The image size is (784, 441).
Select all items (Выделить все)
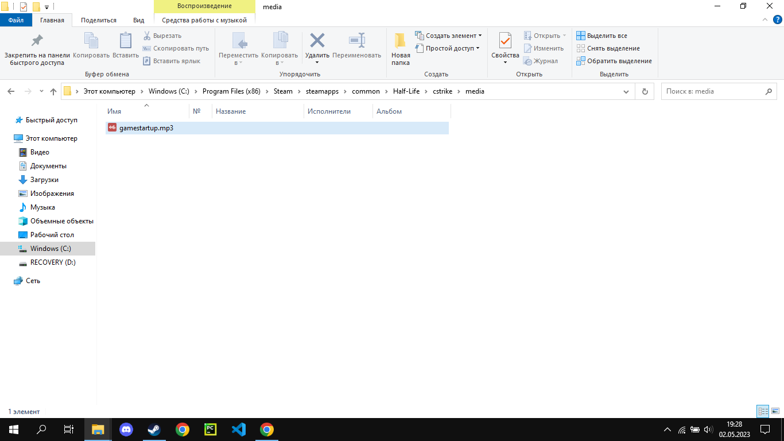coord(601,36)
